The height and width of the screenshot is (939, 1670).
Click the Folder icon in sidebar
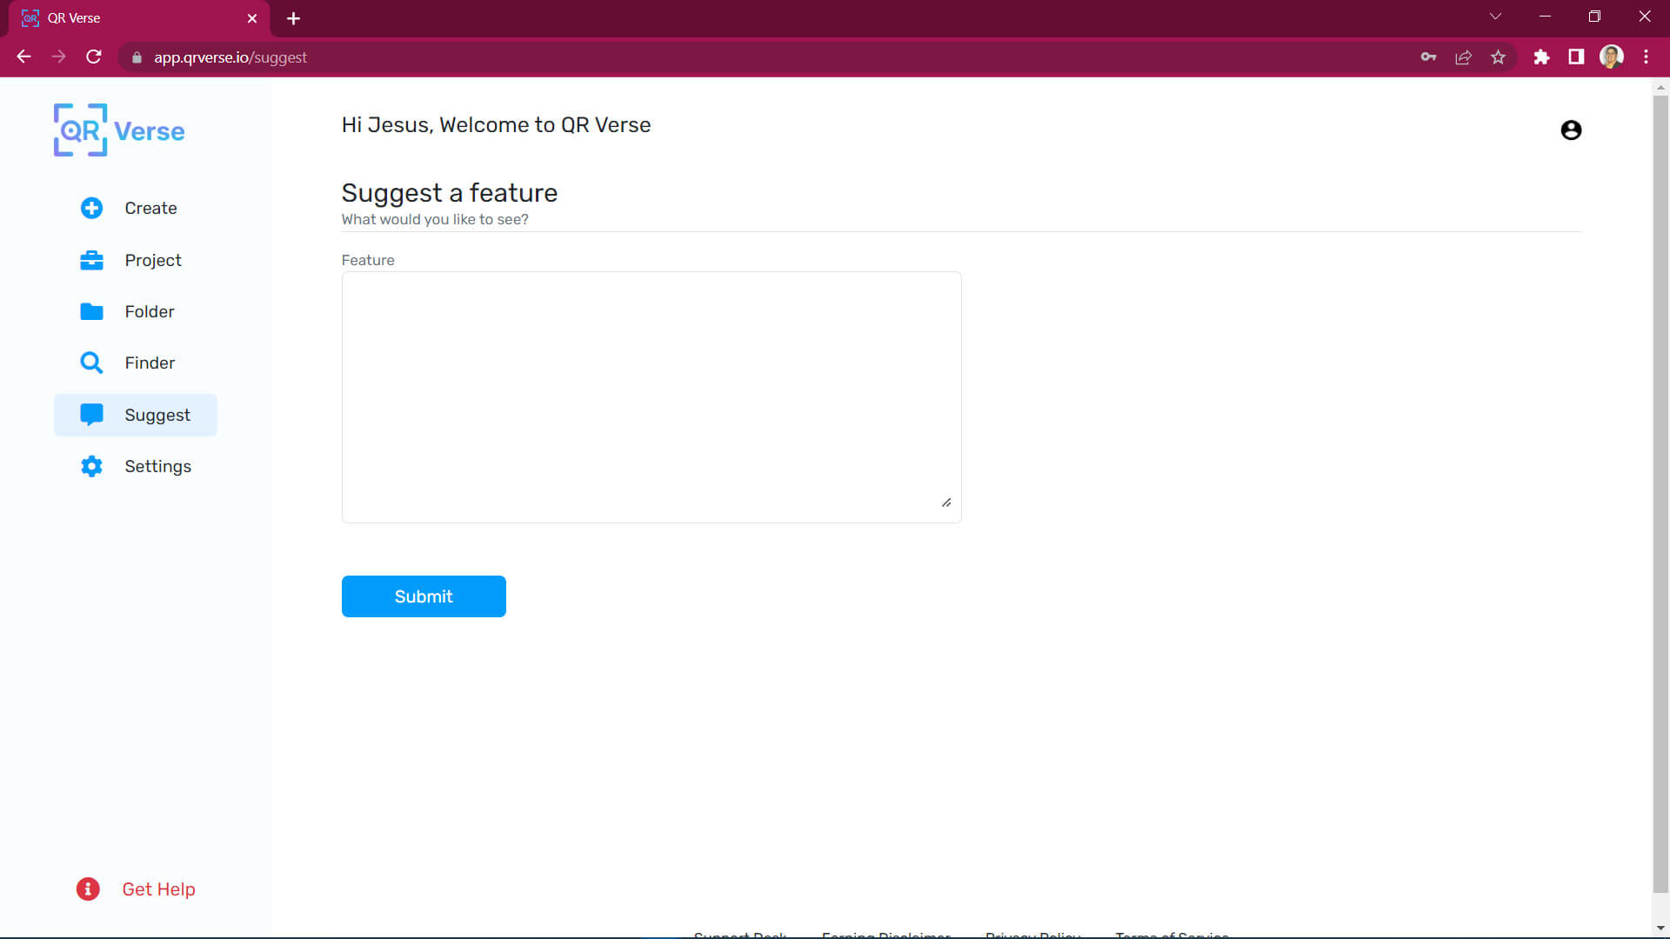click(91, 311)
